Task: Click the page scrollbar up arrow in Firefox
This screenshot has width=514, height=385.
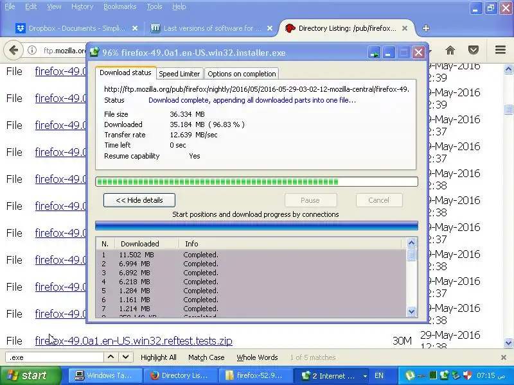Action: point(508,69)
